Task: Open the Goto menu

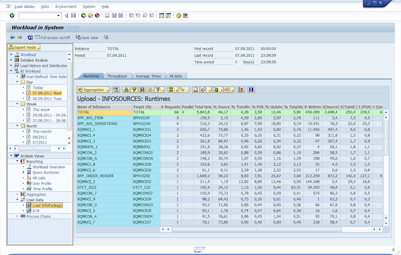Action: 45,7
